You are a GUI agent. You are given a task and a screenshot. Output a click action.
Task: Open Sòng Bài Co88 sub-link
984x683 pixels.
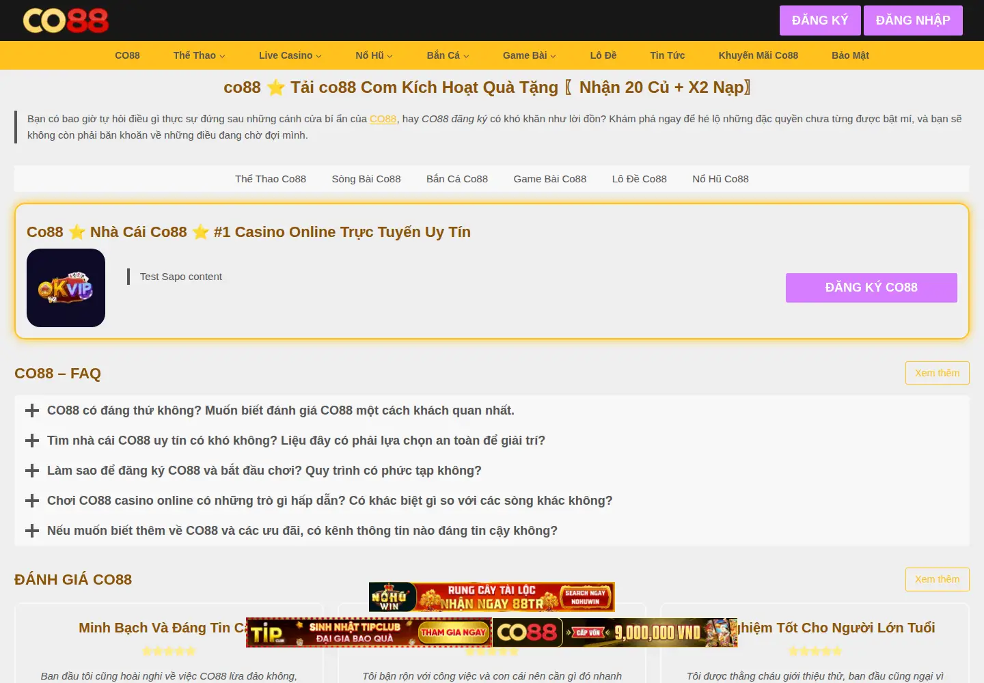366,179
